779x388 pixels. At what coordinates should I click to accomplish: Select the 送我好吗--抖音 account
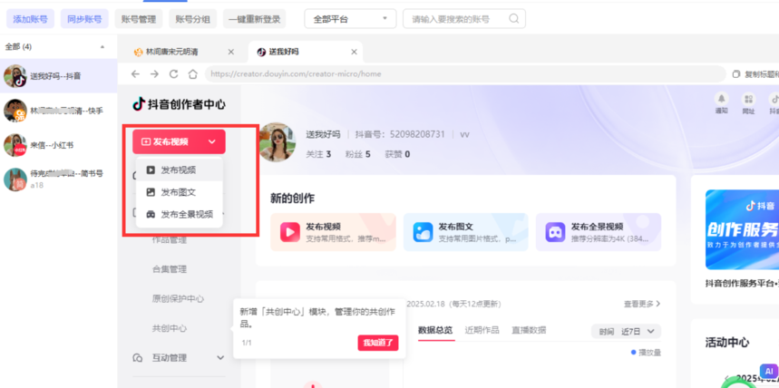coord(59,76)
